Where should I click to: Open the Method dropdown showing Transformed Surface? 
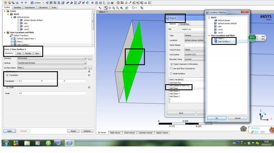(51, 63)
